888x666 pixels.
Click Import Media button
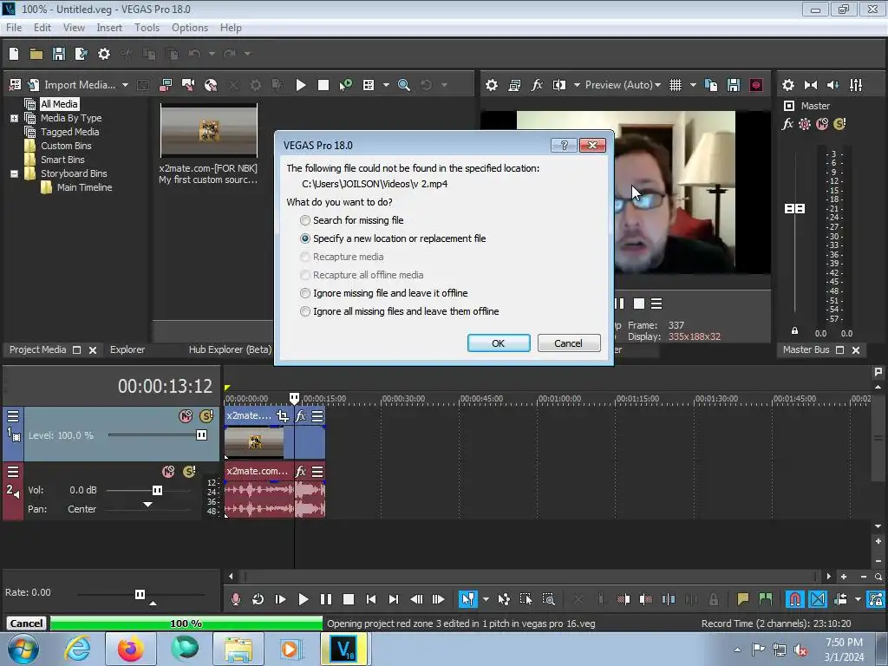[x=71, y=85]
